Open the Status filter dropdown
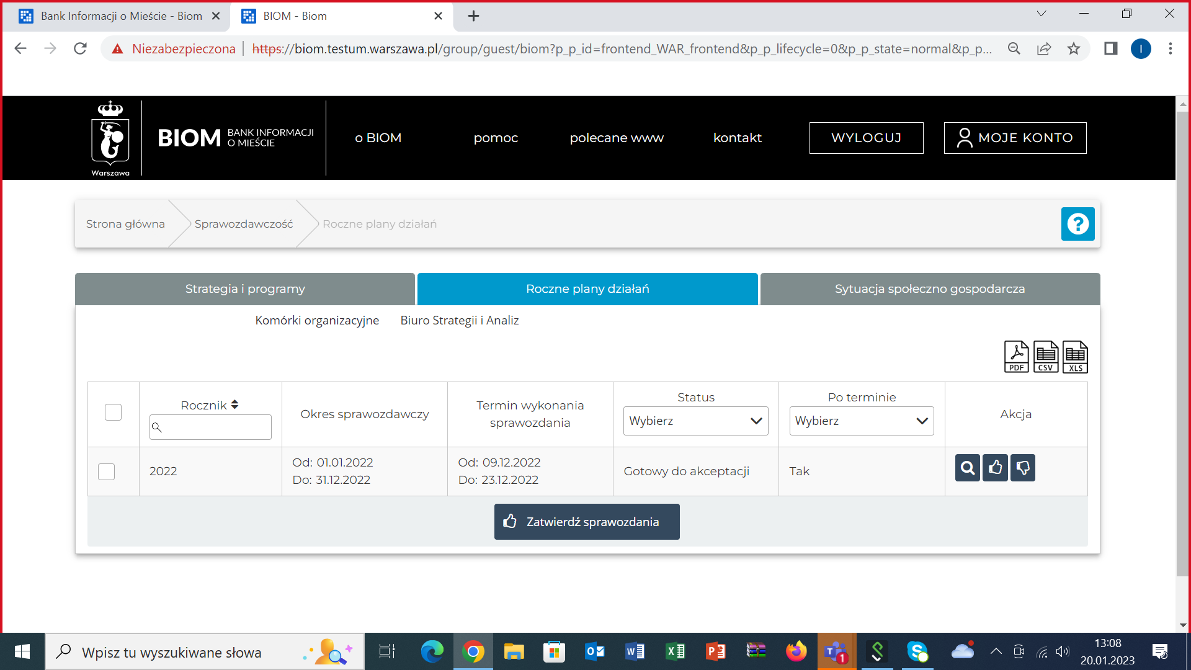 tap(695, 421)
